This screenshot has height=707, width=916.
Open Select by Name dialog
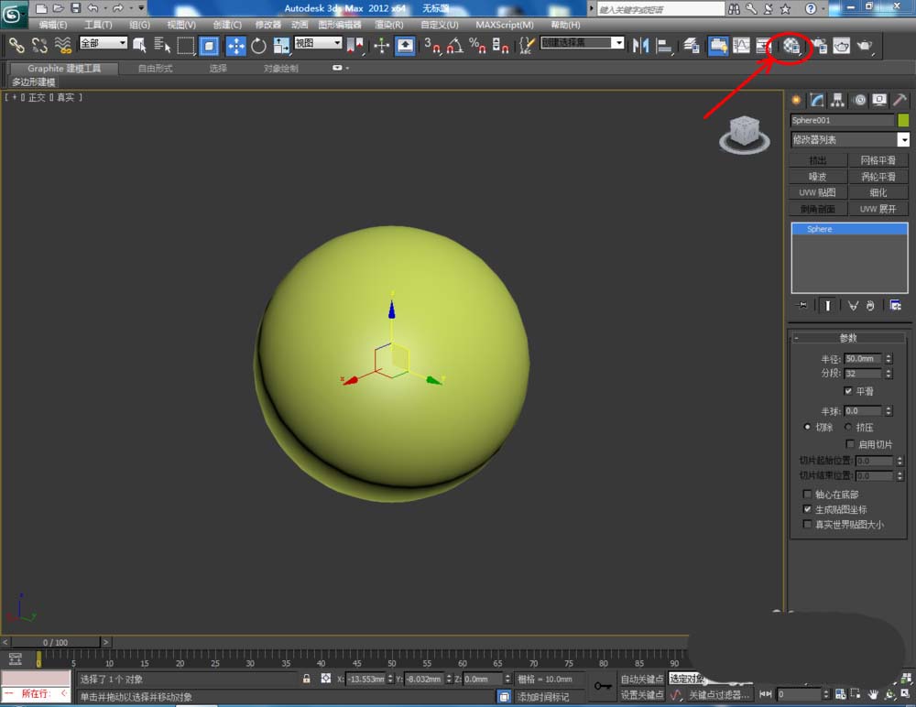pyautogui.click(x=162, y=45)
